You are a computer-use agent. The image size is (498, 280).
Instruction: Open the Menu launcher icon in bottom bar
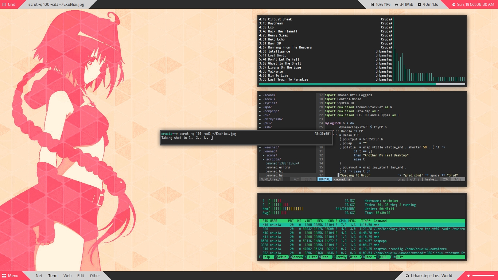[4, 276]
